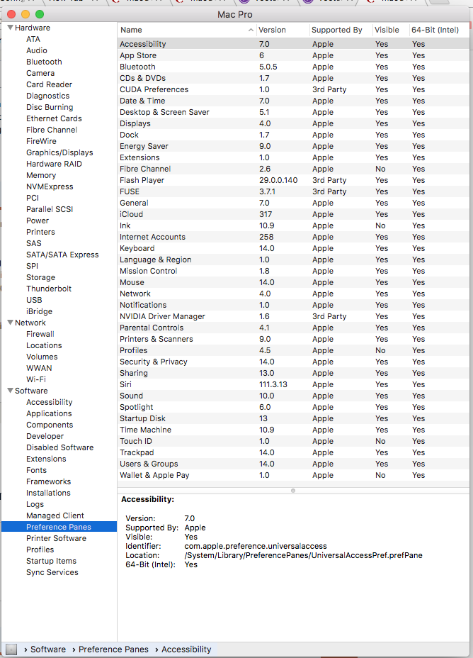The width and height of the screenshot is (473, 658).
Task: Select Disabled Software in sidebar
Action: (x=60, y=447)
